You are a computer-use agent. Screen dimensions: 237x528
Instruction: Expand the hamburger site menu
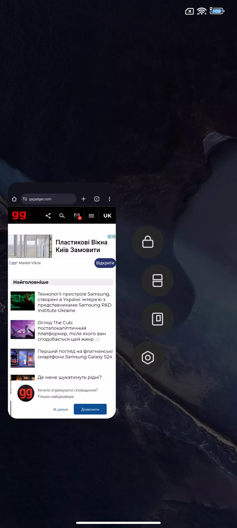click(91, 216)
